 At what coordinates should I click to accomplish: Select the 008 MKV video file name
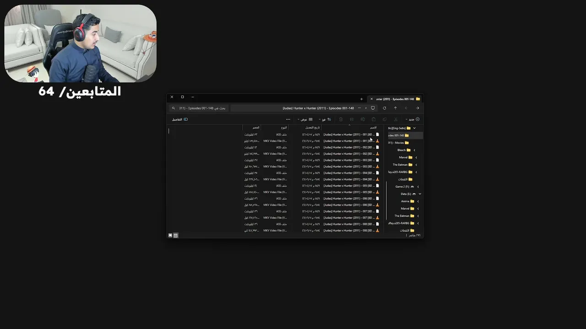(349, 231)
